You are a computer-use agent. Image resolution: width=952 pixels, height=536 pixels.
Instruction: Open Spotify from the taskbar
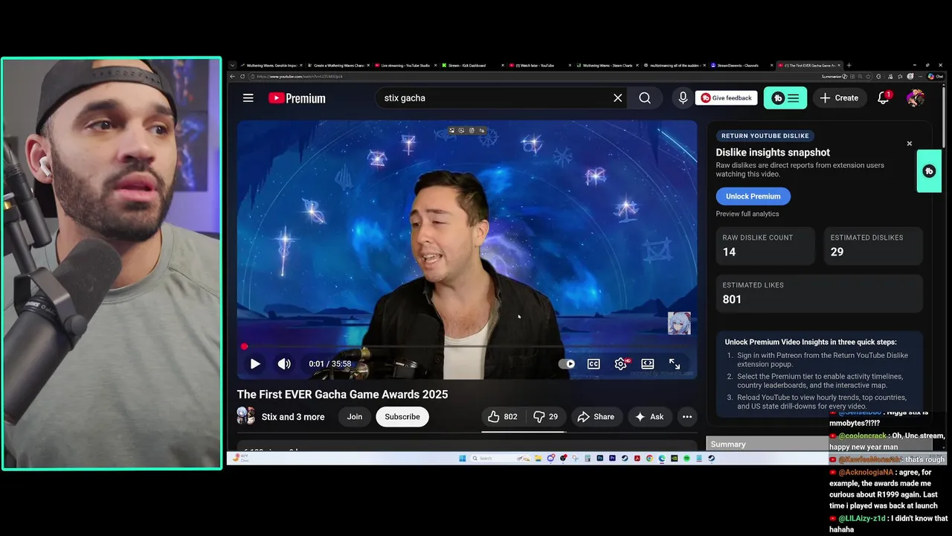pyautogui.click(x=686, y=459)
